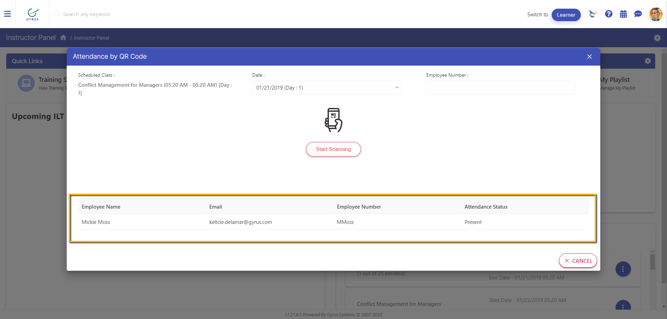Click the Gyrus logo

tap(32, 14)
